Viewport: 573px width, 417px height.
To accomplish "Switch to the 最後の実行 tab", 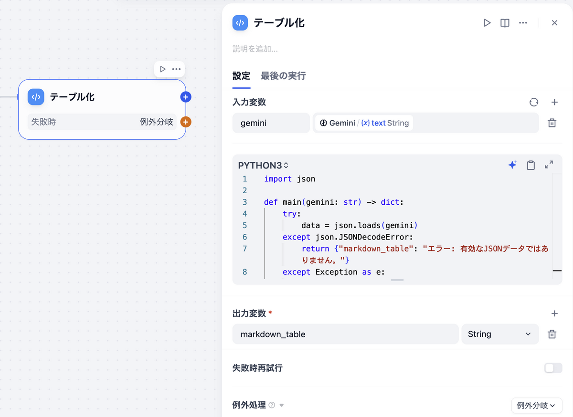I will pyautogui.click(x=283, y=75).
